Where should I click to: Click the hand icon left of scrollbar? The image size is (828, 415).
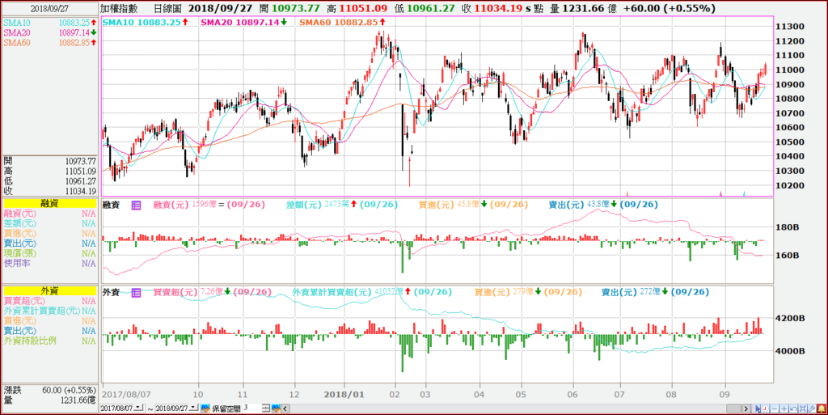[x=276, y=409]
